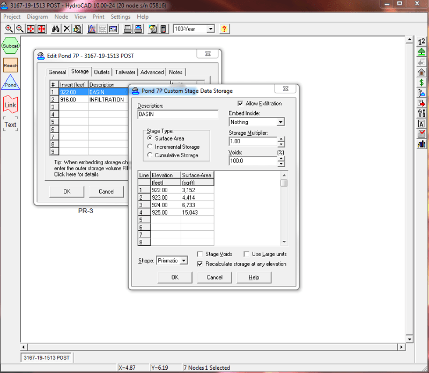This screenshot has height=373, width=429.
Task: Click the Voids value field showing 100.0
Action: pyautogui.click(x=253, y=161)
